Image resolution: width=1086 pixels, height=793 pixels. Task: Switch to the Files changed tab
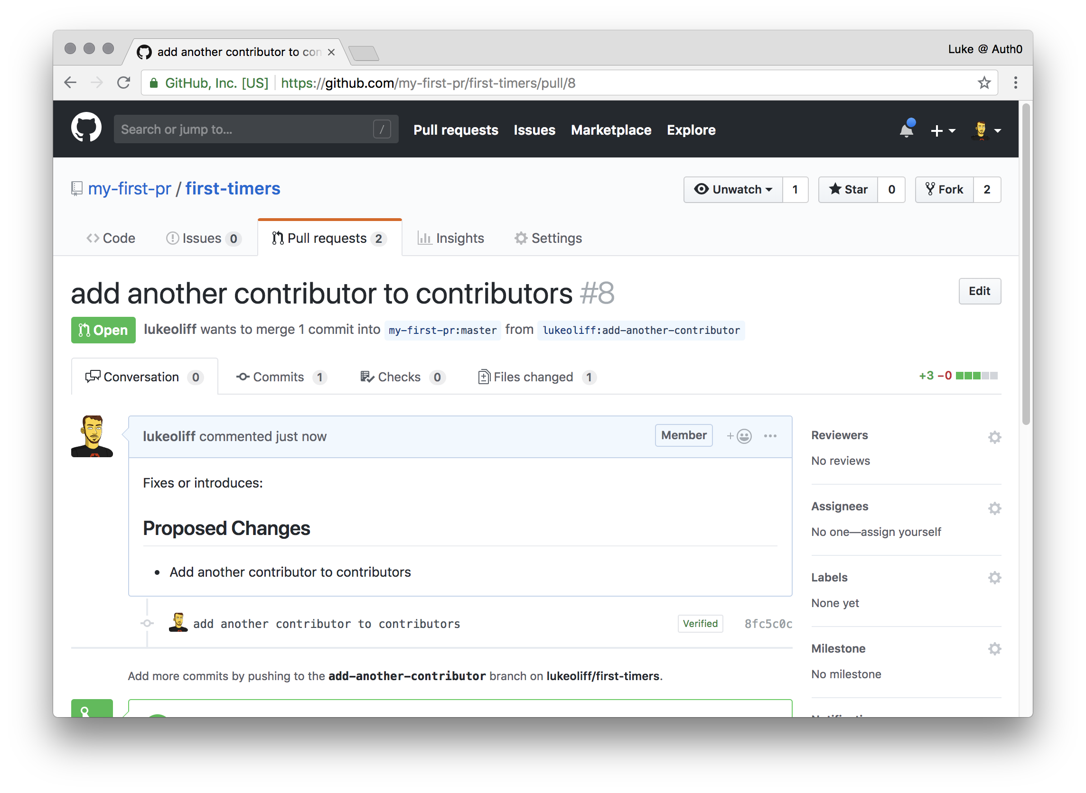click(537, 378)
